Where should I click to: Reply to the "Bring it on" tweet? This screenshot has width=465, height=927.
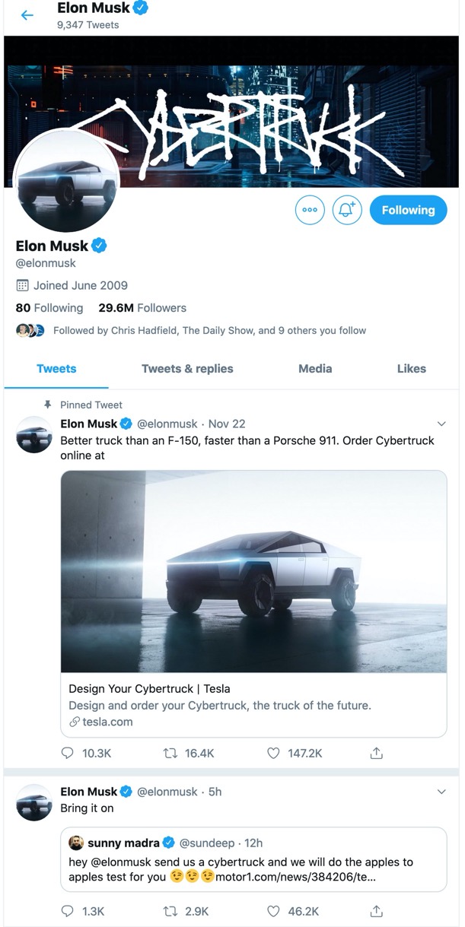pyautogui.click(x=68, y=911)
